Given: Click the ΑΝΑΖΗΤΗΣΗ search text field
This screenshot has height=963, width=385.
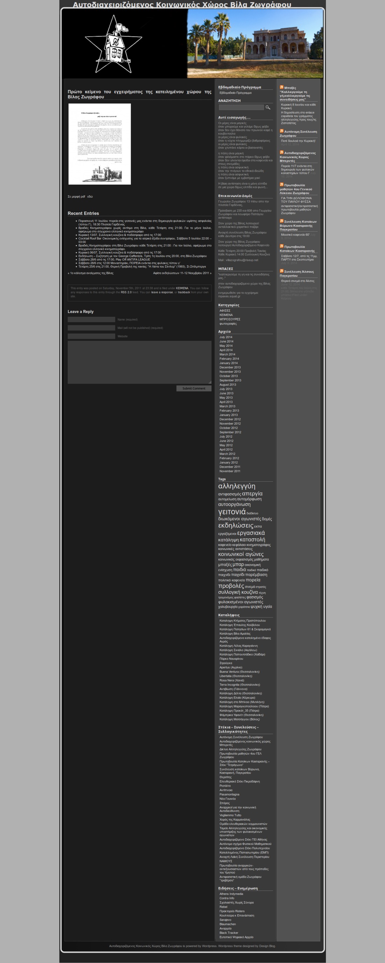Looking at the screenshot, I should pos(241,107).
